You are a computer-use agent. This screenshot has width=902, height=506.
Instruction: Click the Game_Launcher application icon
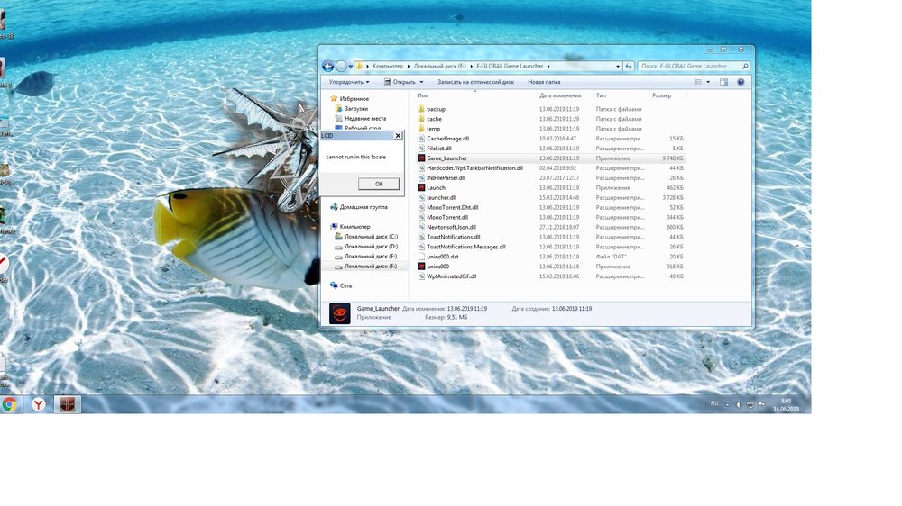[x=421, y=158]
